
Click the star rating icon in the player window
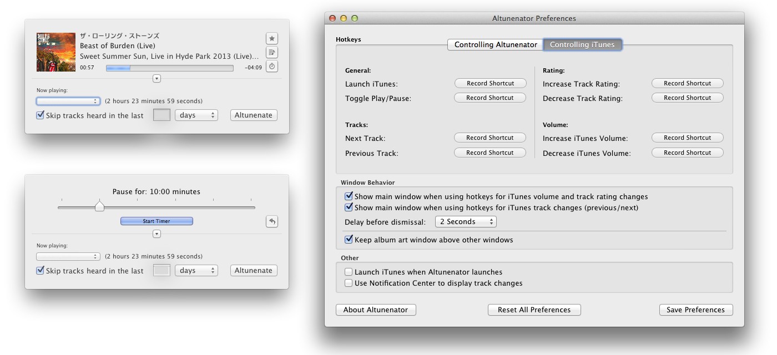(272, 38)
